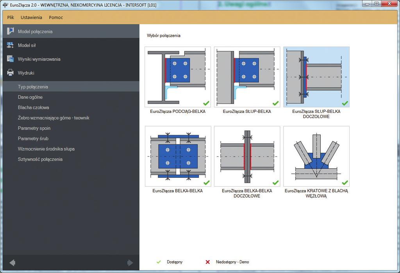Click the EuroZłącza PODCIĄG-BELKA caption

click(178, 111)
